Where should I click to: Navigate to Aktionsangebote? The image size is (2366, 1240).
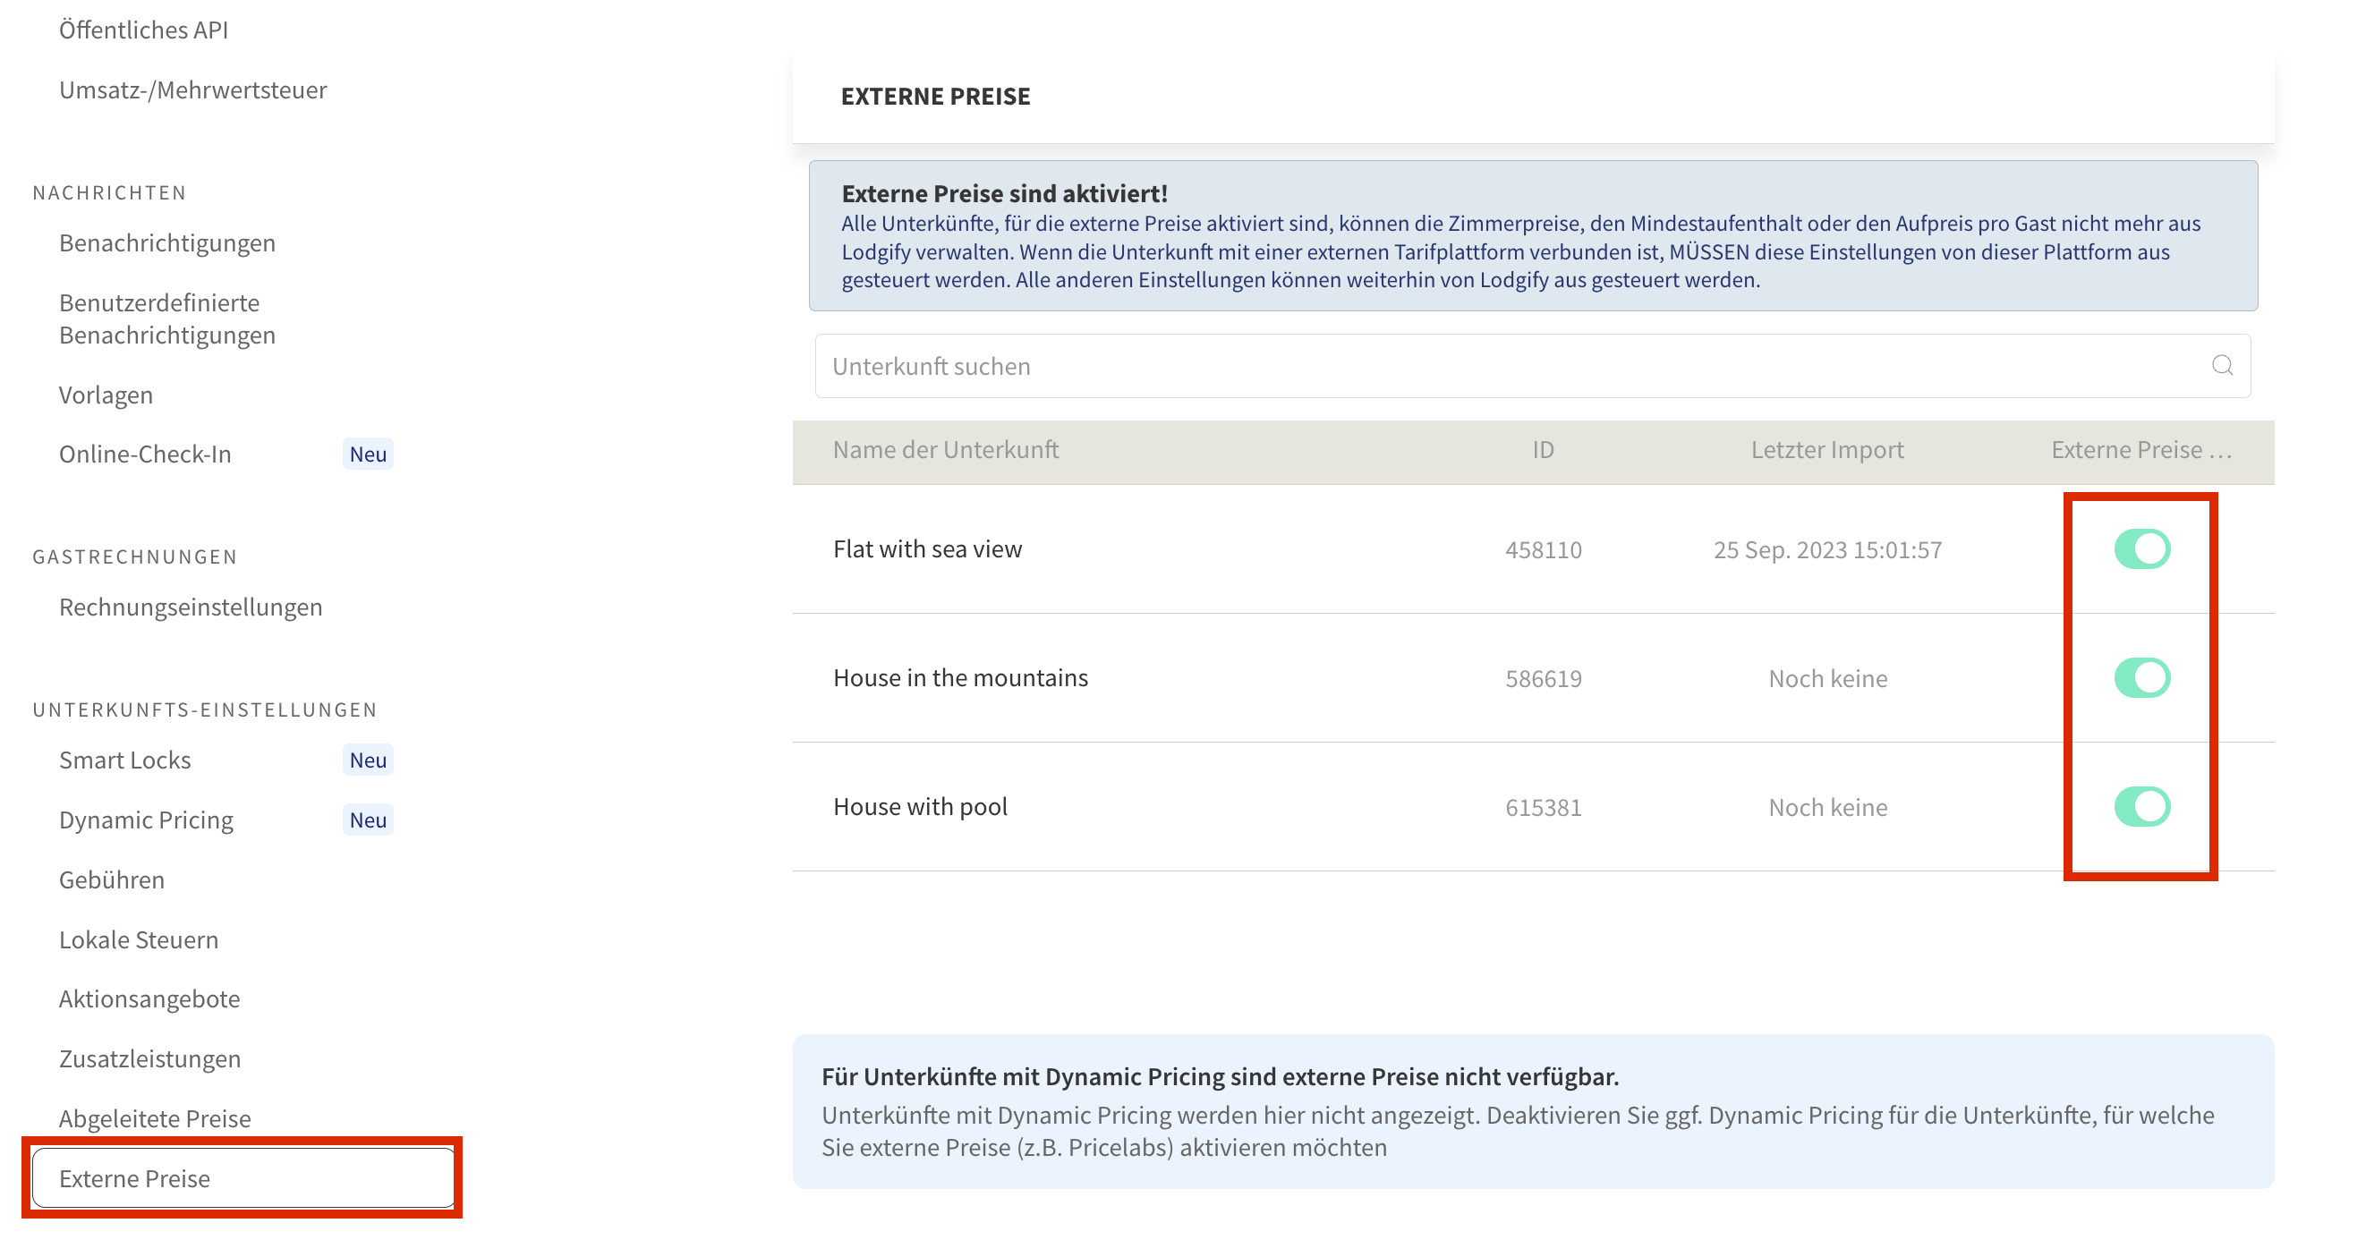click(x=149, y=998)
